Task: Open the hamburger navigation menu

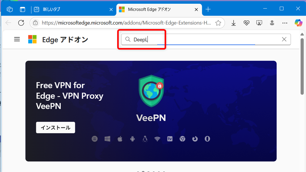Action: 17,39
